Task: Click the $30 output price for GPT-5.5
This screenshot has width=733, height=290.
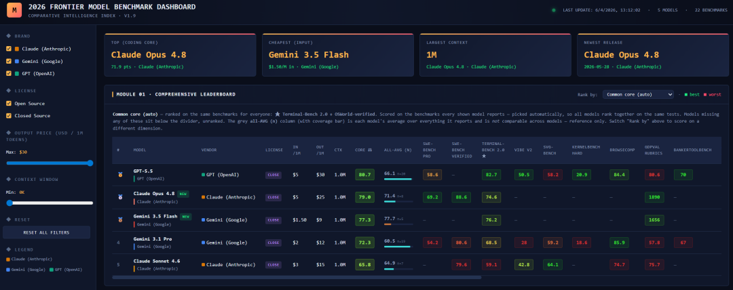Action: click(x=320, y=175)
